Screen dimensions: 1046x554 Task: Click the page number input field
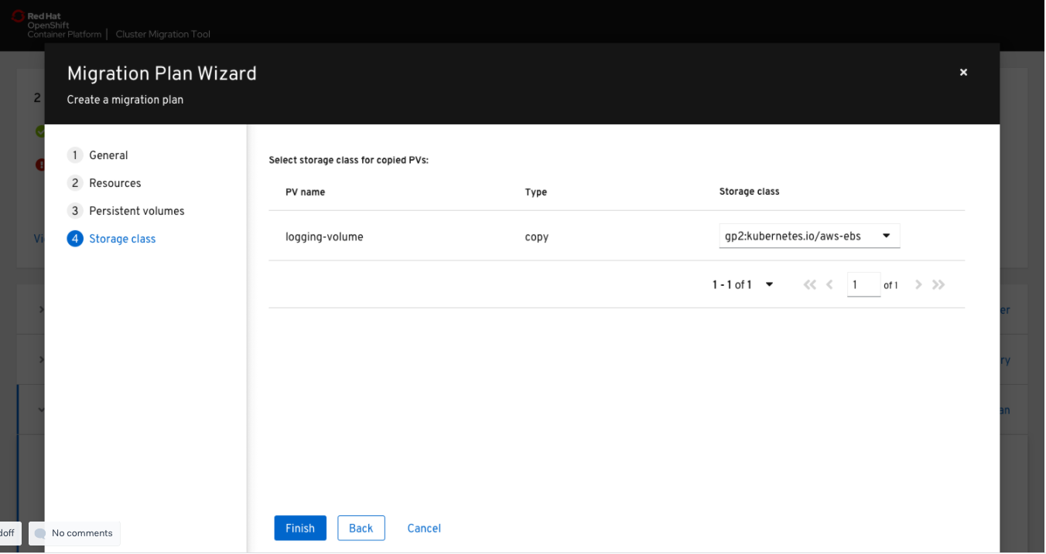[863, 284]
